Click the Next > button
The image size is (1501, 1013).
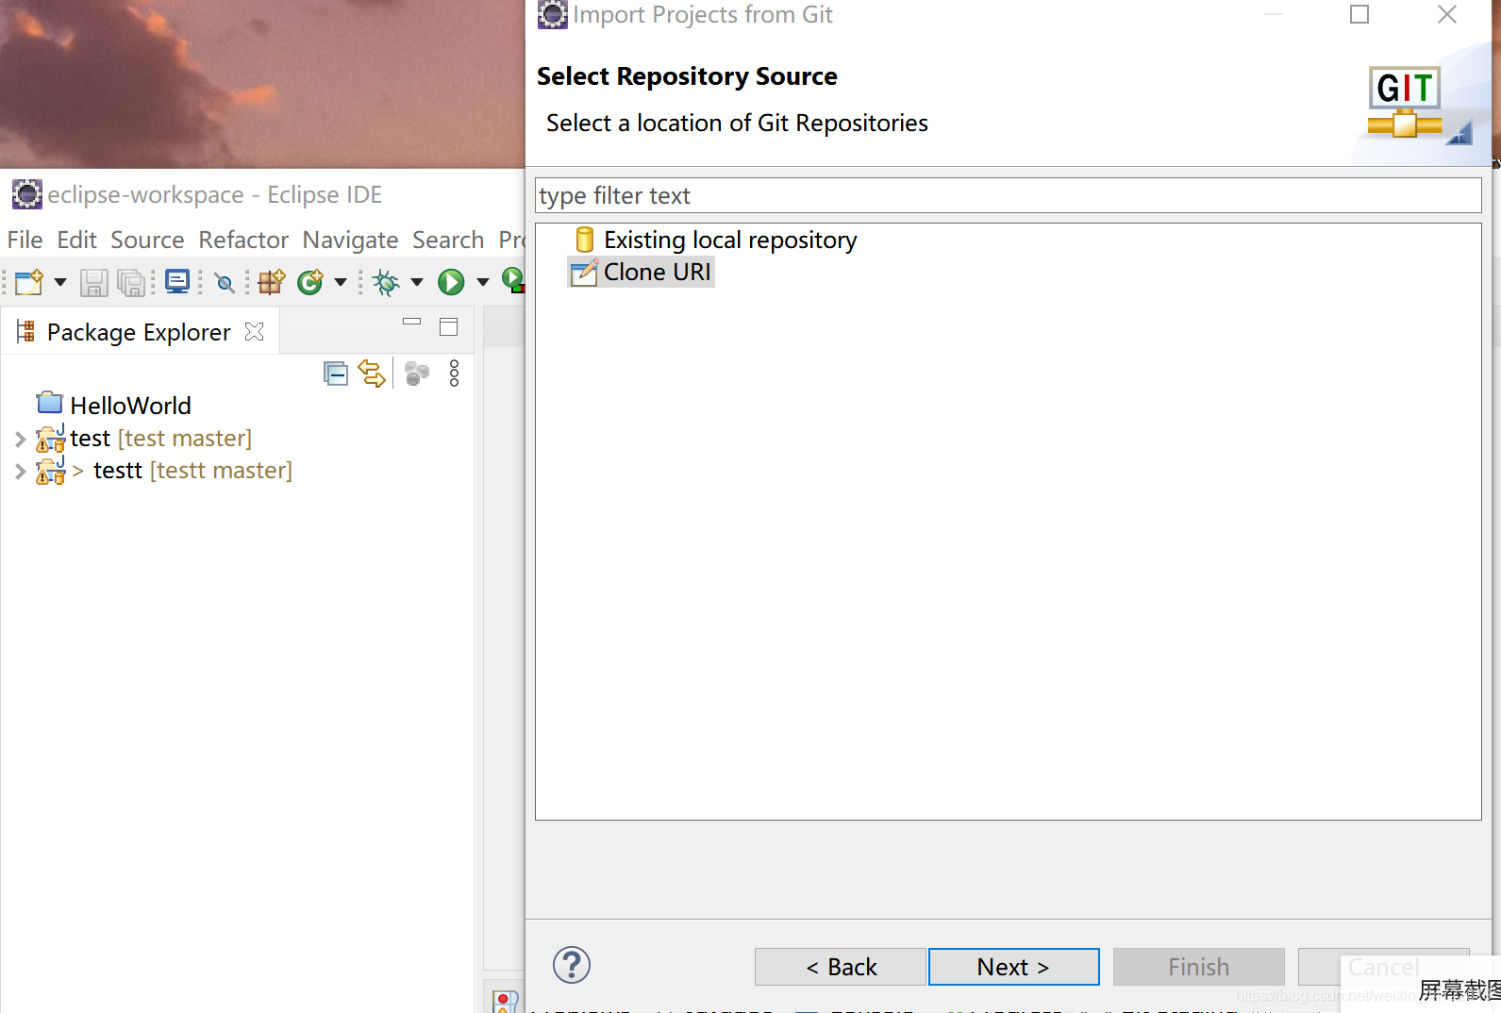pos(1014,967)
